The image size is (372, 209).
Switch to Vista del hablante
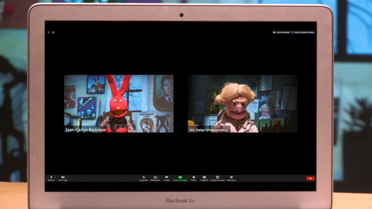(x=281, y=32)
